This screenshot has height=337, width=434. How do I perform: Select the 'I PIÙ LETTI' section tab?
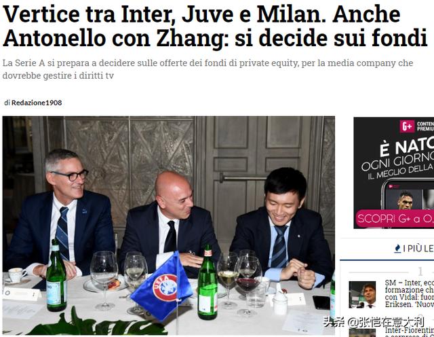414,249
